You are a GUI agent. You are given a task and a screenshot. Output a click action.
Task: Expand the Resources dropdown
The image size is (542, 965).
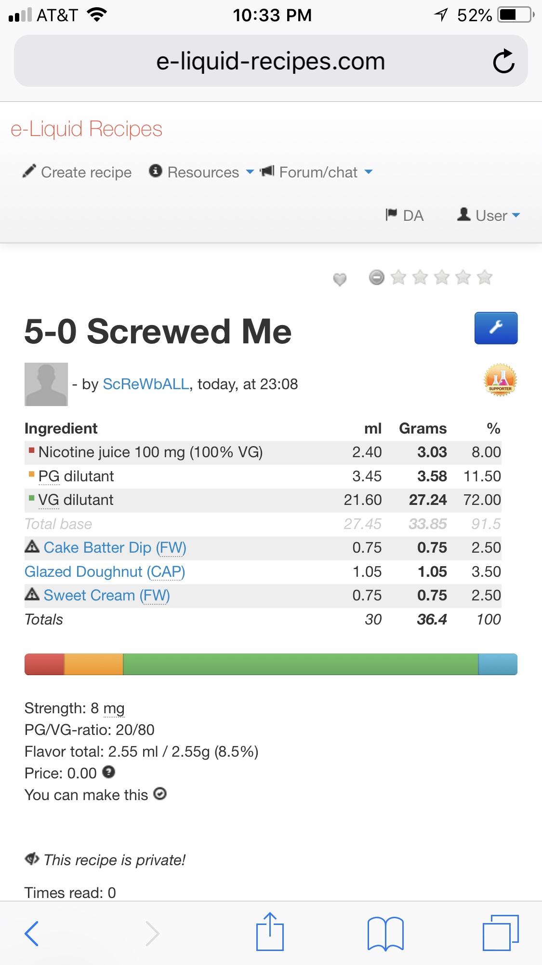click(202, 172)
